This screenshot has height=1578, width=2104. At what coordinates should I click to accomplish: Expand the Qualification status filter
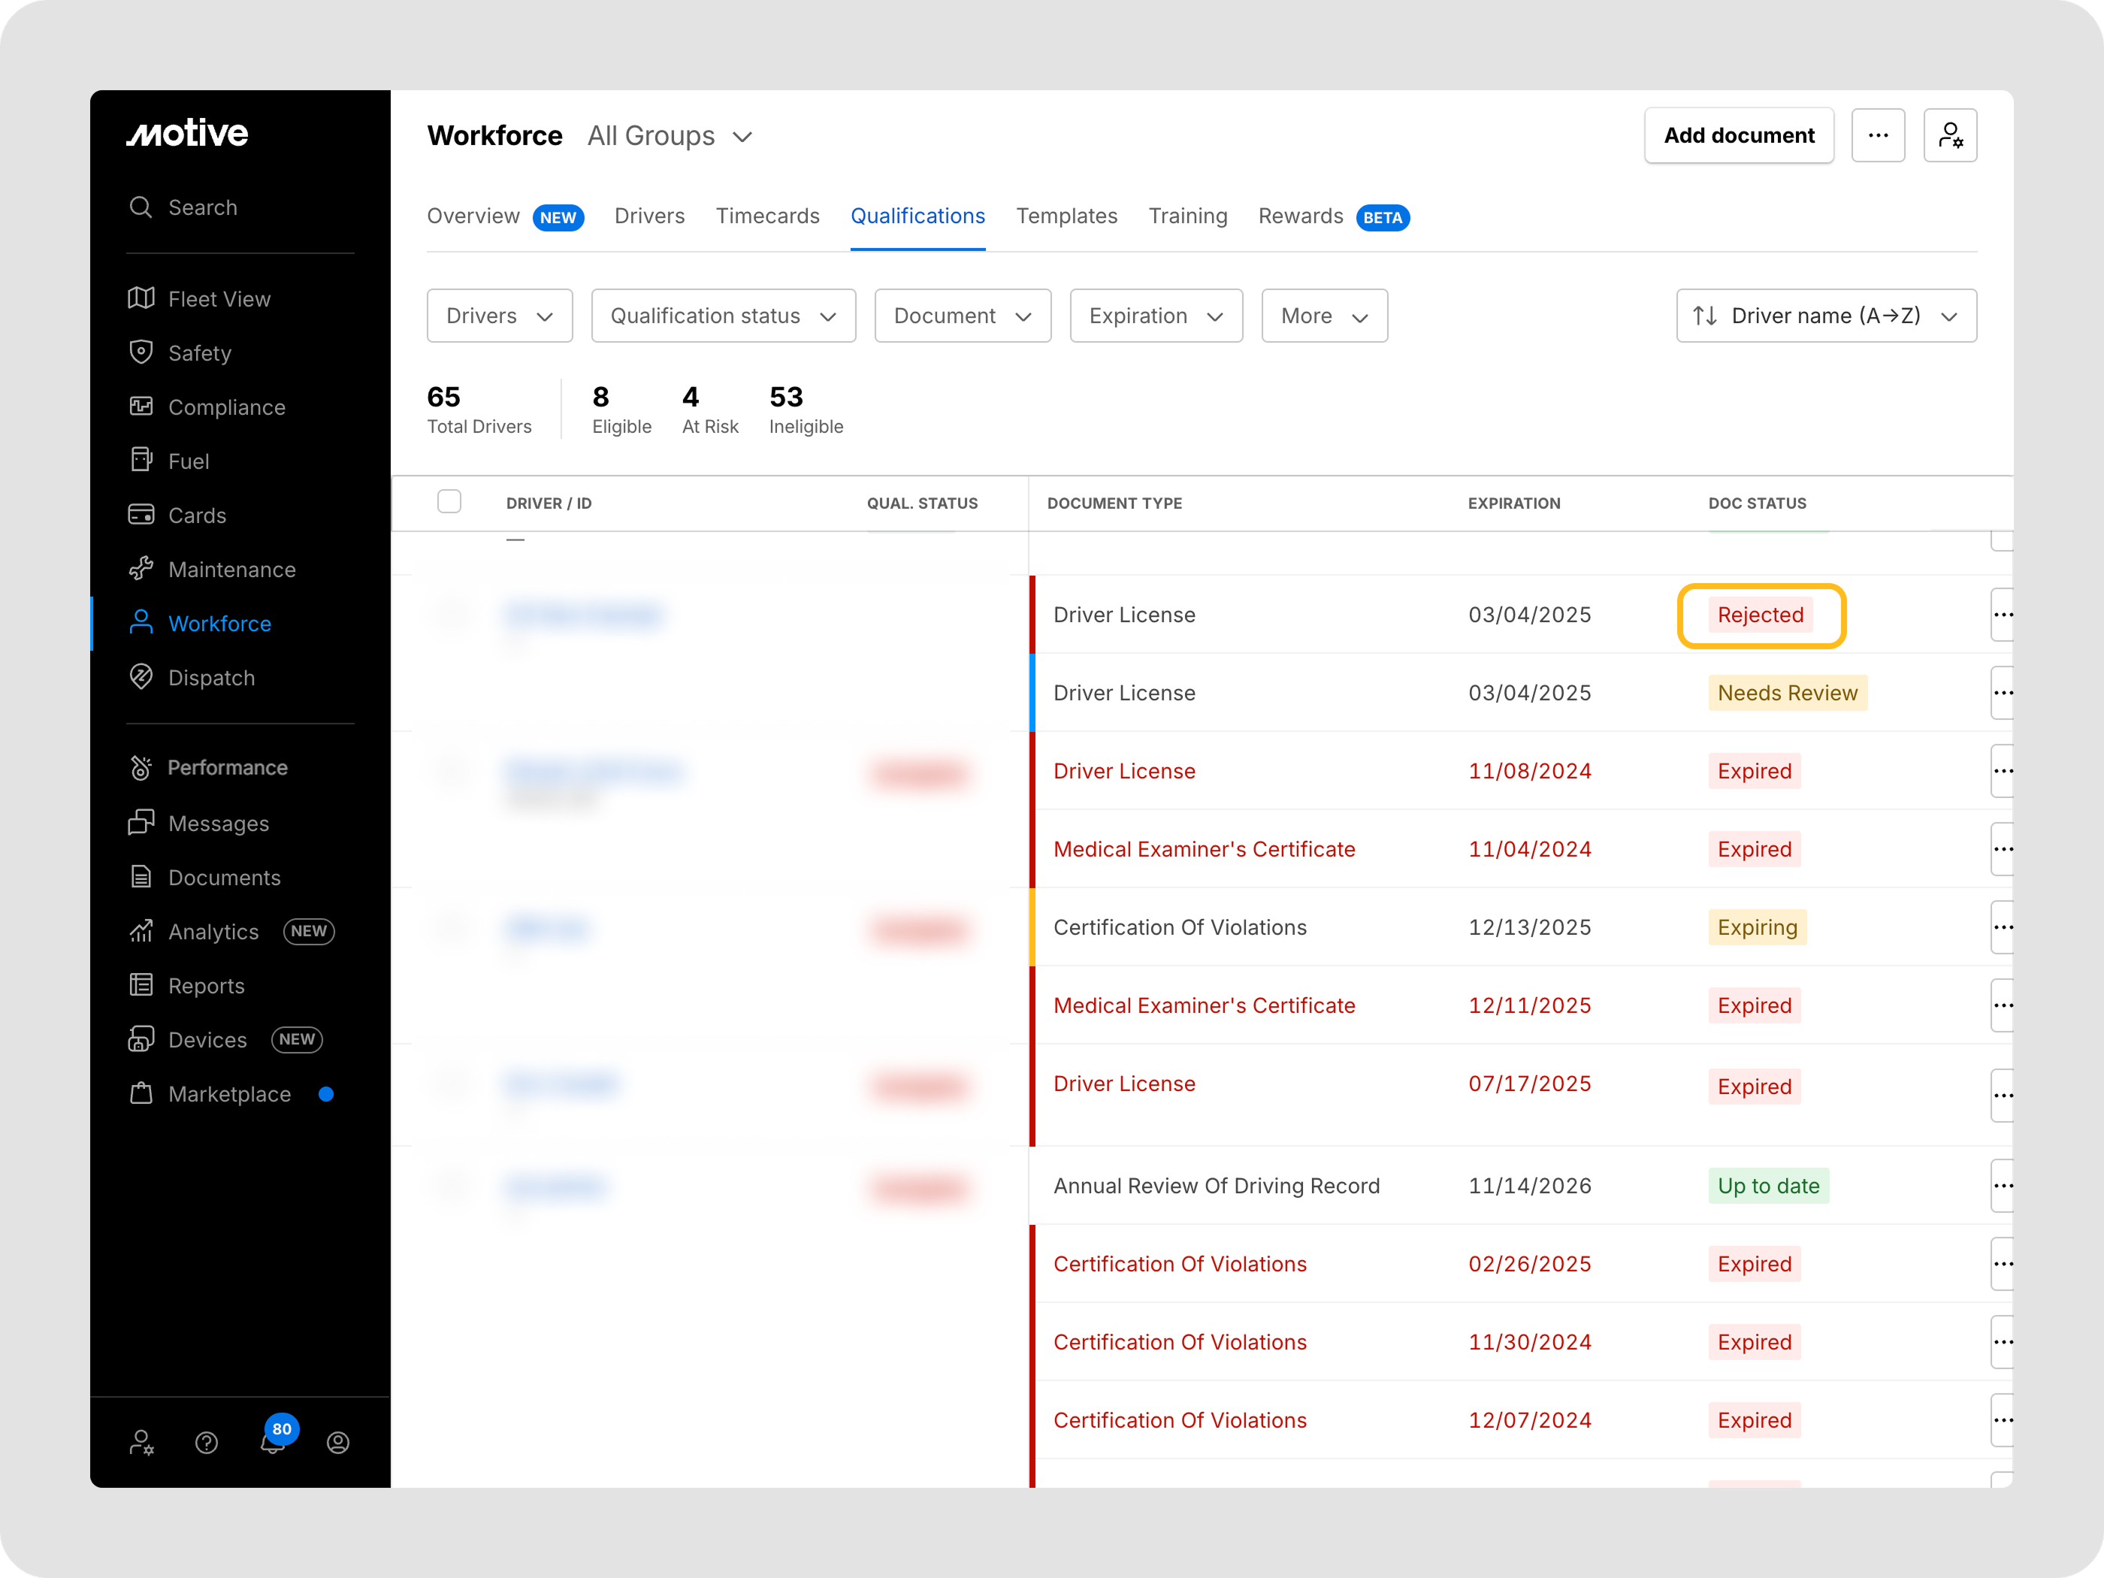click(x=723, y=316)
